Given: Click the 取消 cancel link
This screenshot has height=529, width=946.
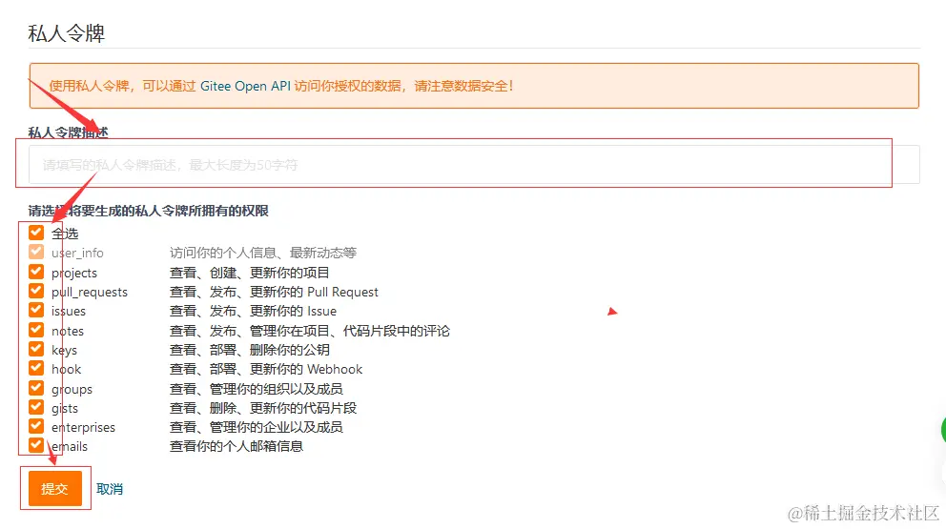Looking at the screenshot, I should click(110, 489).
